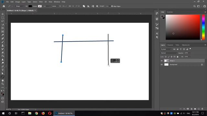Open Firefox from the taskbar
The image size is (207, 116).
pyautogui.click(x=43, y=113)
